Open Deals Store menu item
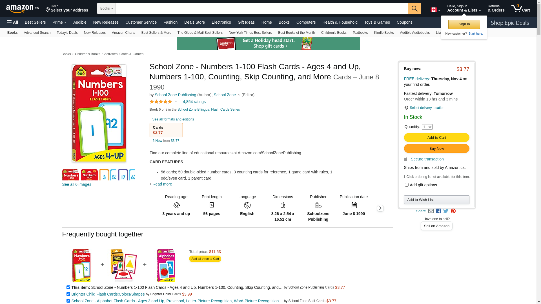The image size is (541, 304). tap(194, 22)
